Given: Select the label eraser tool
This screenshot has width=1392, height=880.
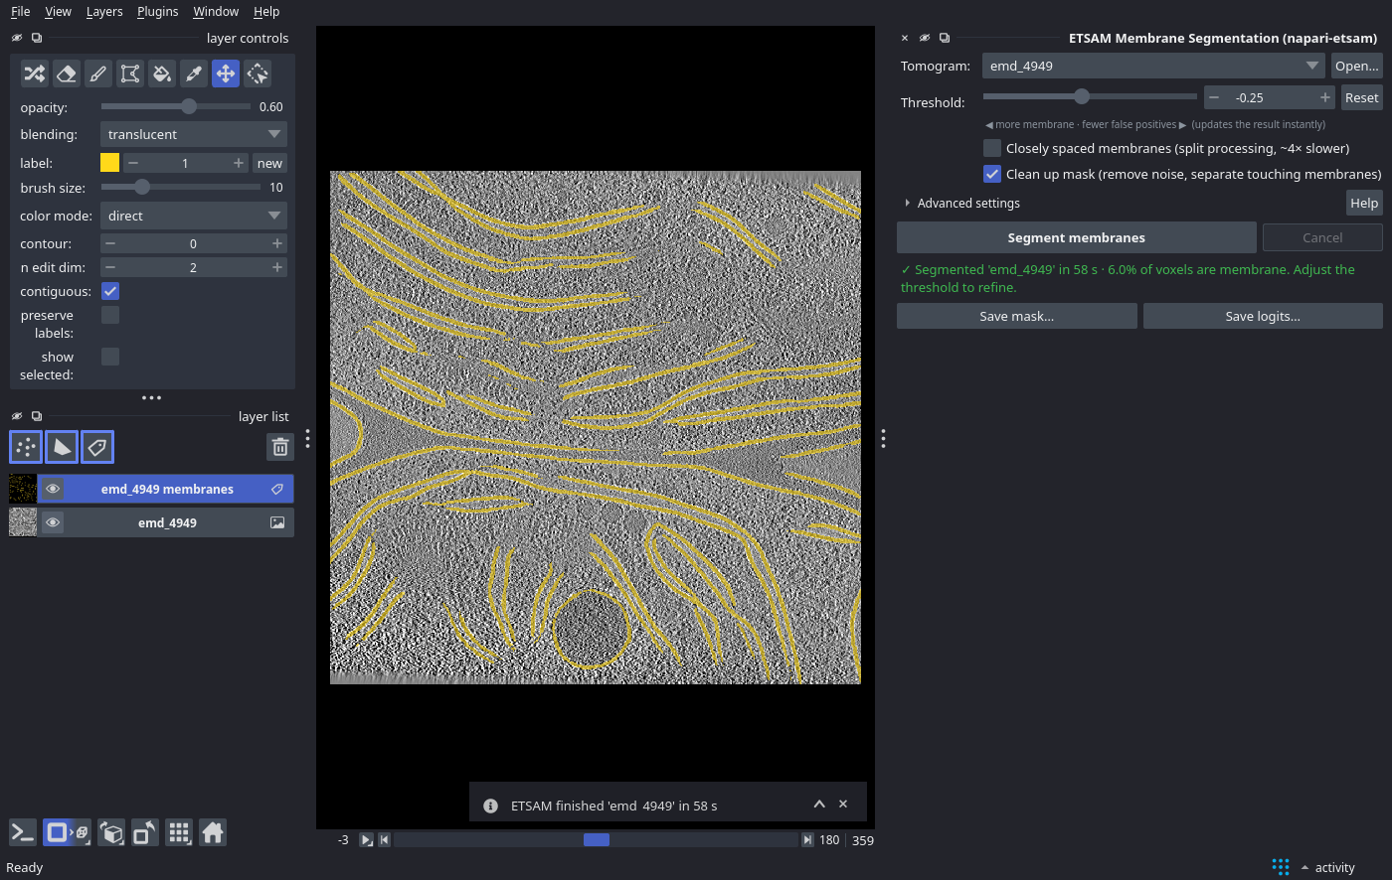Looking at the screenshot, I should (67, 73).
